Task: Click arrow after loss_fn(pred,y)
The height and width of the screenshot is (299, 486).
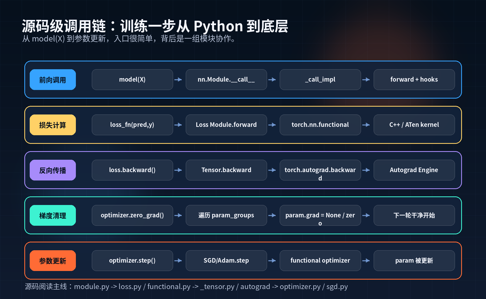Action: (x=178, y=125)
